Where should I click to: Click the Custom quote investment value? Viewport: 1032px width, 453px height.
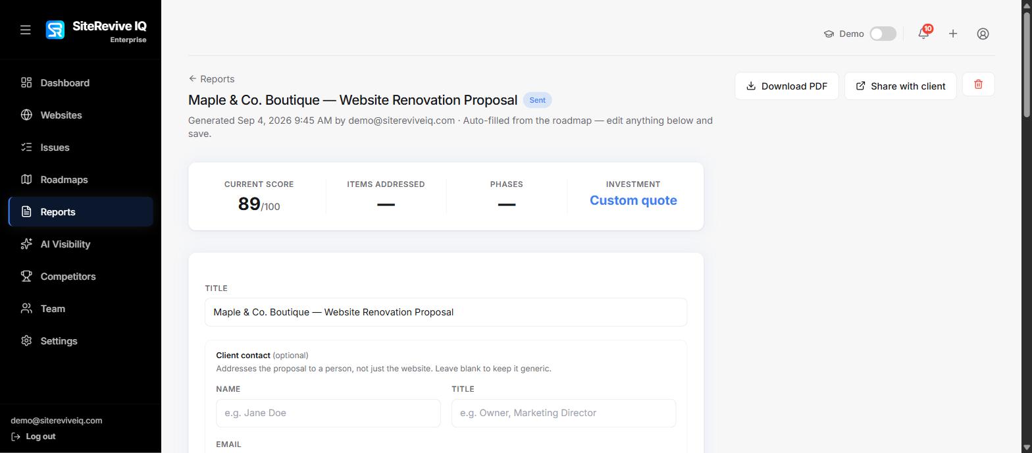[x=633, y=200]
